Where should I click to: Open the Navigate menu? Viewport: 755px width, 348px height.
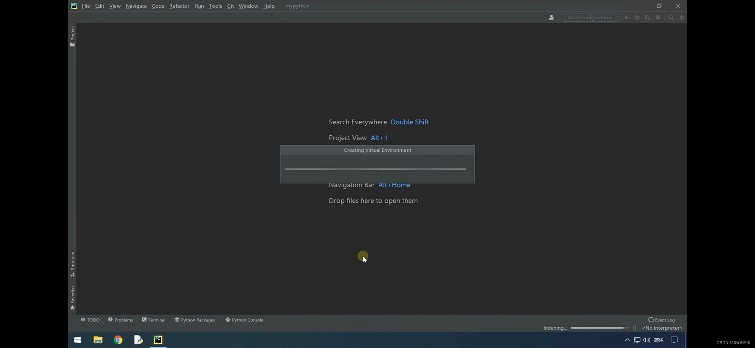tap(136, 6)
